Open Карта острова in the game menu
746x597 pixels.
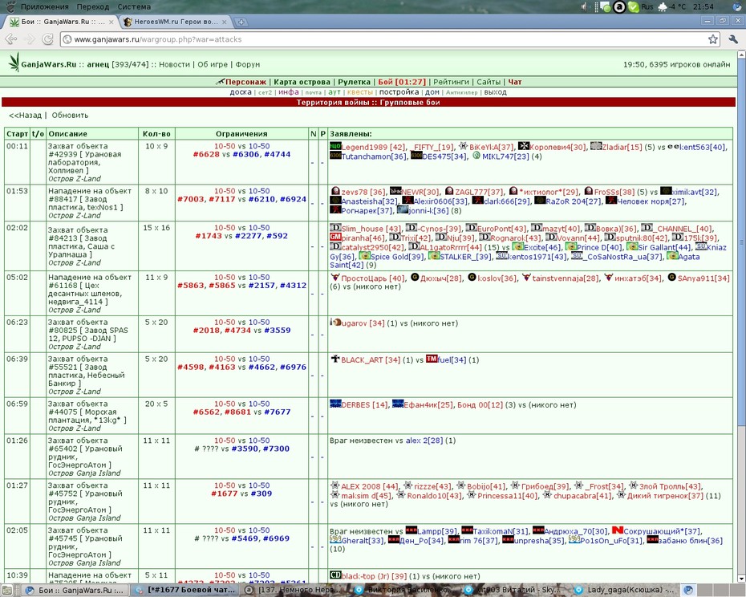(x=302, y=82)
